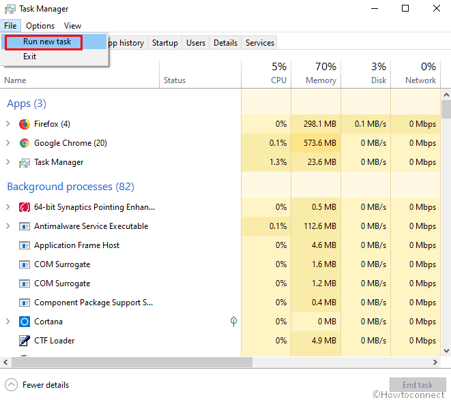This screenshot has height=400, width=451.
Task: Switch to the App history tab
Action: point(126,43)
